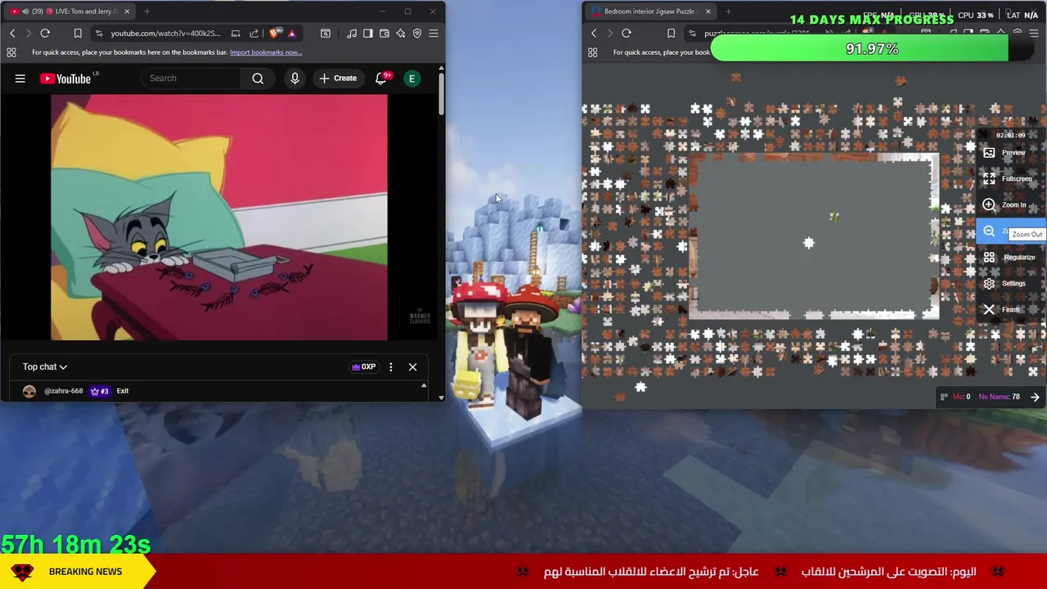
Task: Click the YouTube search input field
Action: pos(192,79)
